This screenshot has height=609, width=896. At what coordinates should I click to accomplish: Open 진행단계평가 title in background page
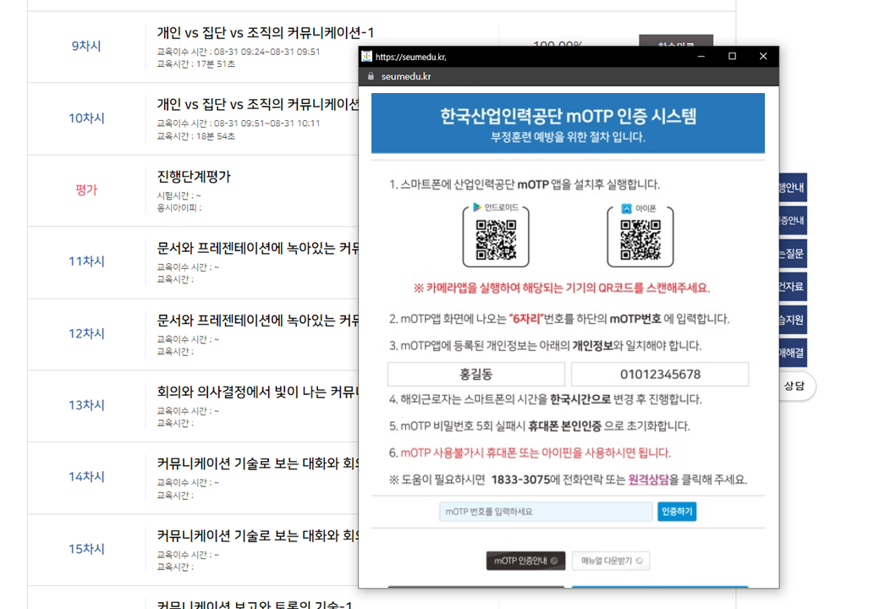194,177
